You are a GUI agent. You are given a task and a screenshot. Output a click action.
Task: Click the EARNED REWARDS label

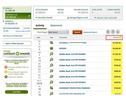tap(114, 10)
